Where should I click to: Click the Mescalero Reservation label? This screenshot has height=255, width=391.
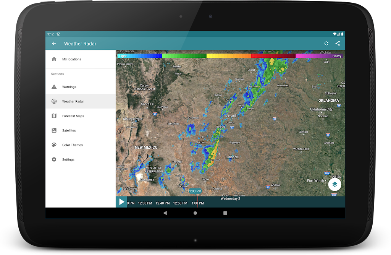click(x=154, y=170)
